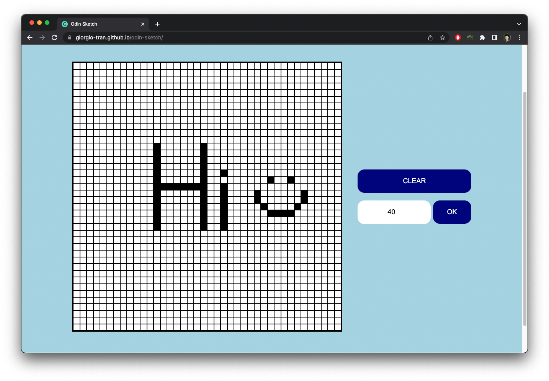The width and height of the screenshot is (549, 381).
Task: Open the Chrome three-dot menu
Action: click(x=519, y=37)
